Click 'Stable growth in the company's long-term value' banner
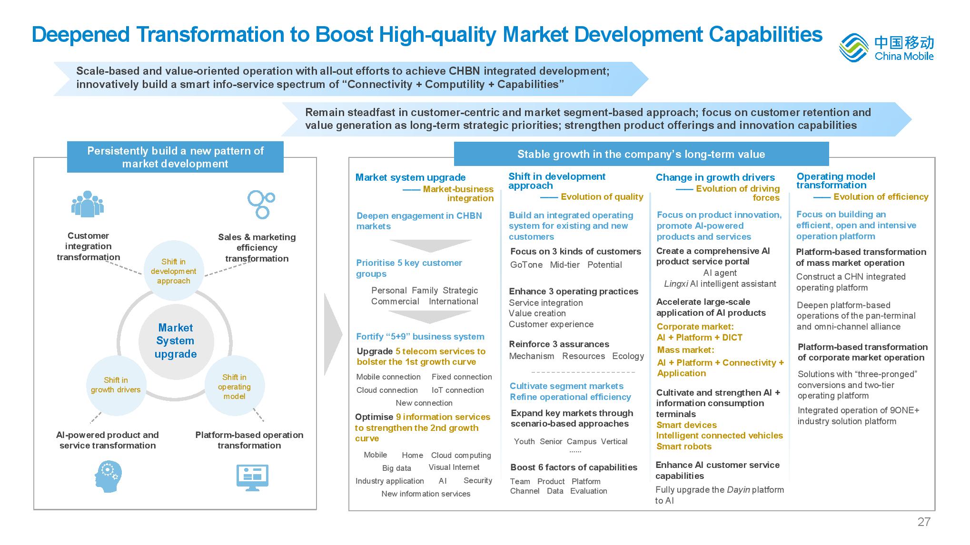This screenshot has width=970, height=545. pyautogui.click(x=641, y=154)
